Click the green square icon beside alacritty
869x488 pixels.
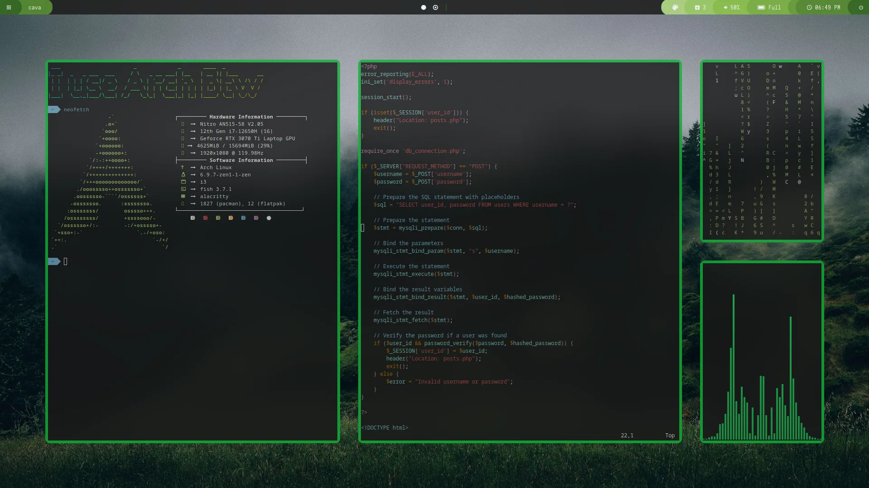click(x=183, y=196)
